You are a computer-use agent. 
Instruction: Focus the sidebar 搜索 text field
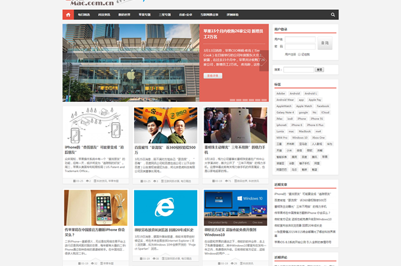pyautogui.click(x=298, y=70)
